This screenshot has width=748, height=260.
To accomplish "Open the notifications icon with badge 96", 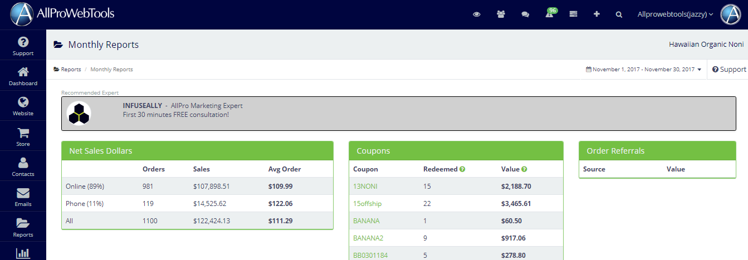I will point(550,13).
